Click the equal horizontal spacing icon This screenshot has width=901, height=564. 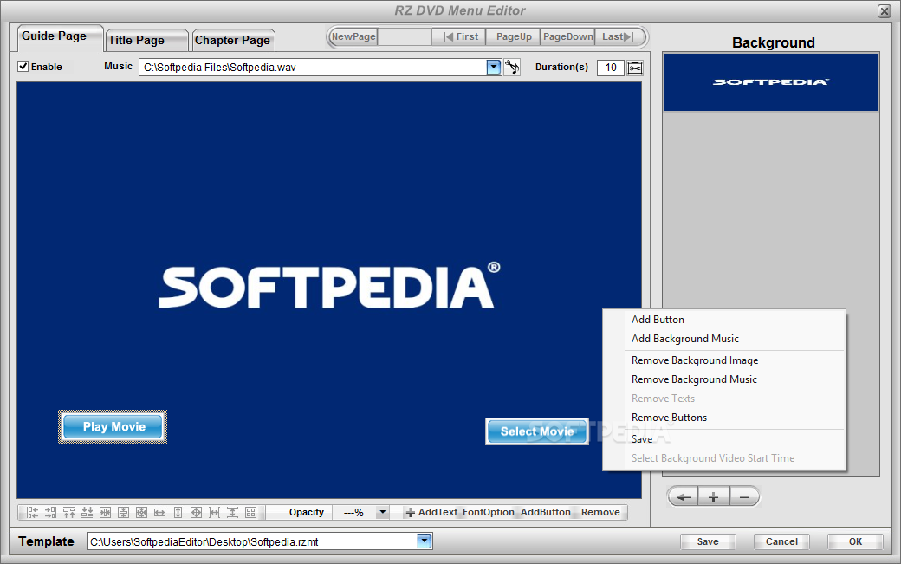pos(214,512)
